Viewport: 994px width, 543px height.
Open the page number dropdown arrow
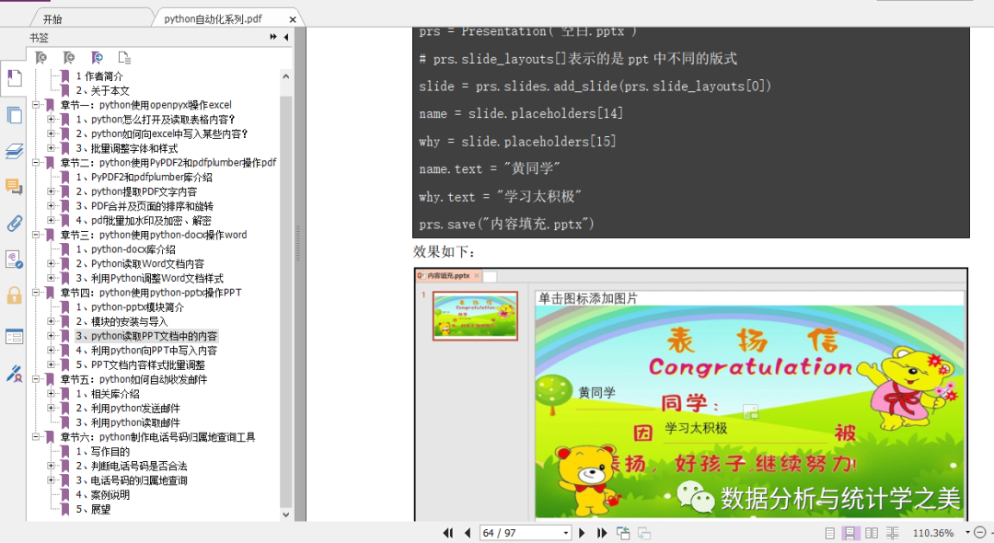point(565,532)
